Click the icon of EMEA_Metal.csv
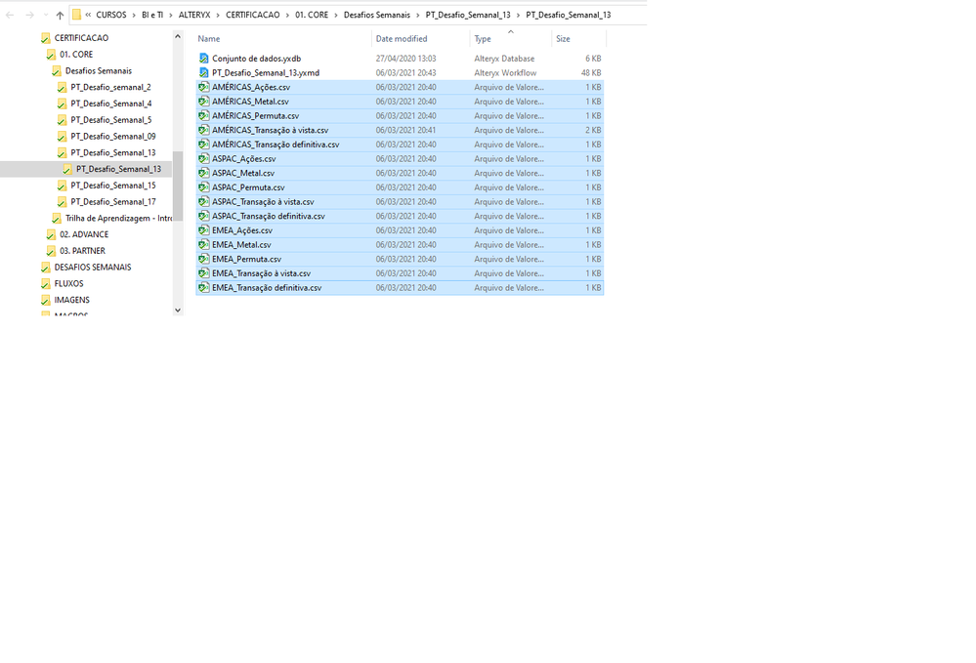Viewport: 976px width, 663px height. point(203,244)
